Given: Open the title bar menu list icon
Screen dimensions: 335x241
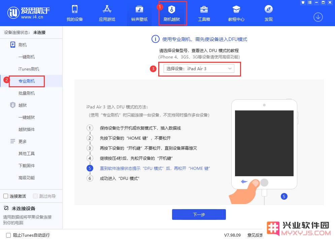Looking at the screenshot, I should [x=310, y=3].
